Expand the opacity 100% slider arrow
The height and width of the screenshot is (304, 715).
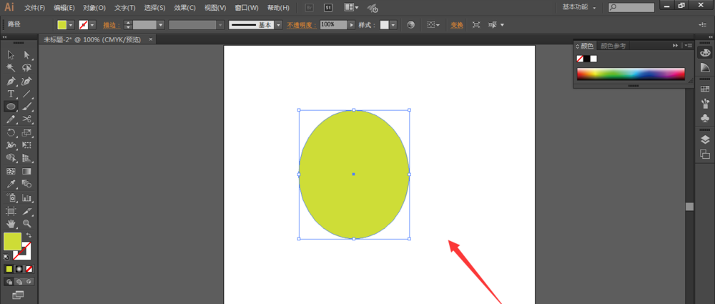(351, 25)
